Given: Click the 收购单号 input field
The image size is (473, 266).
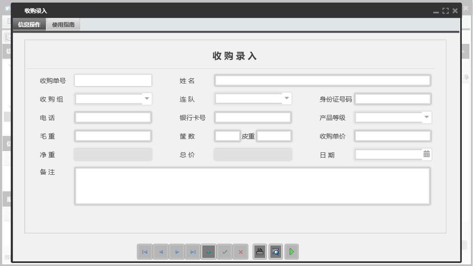Looking at the screenshot, I should click(x=113, y=80).
